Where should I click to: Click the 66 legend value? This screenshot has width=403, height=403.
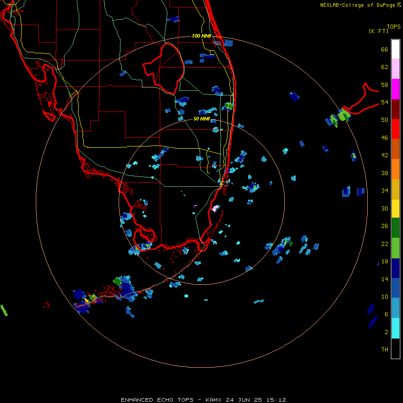tap(385, 49)
